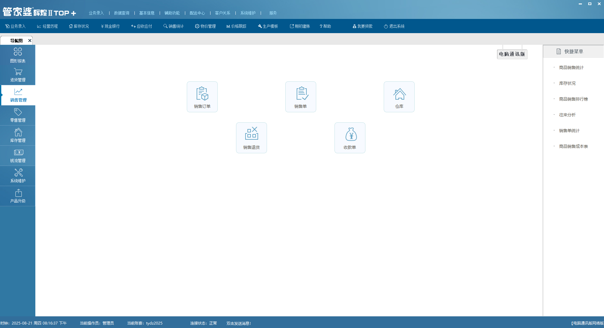
Task: Open the 销售单 sales invoice icon
Action: [x=300, y=97]
